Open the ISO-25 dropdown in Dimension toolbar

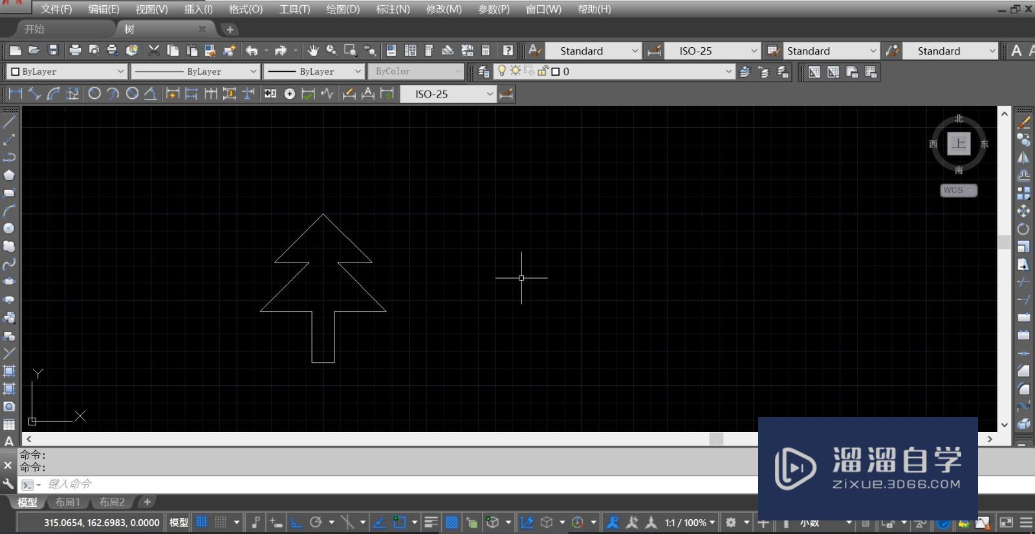click(448, 94)
